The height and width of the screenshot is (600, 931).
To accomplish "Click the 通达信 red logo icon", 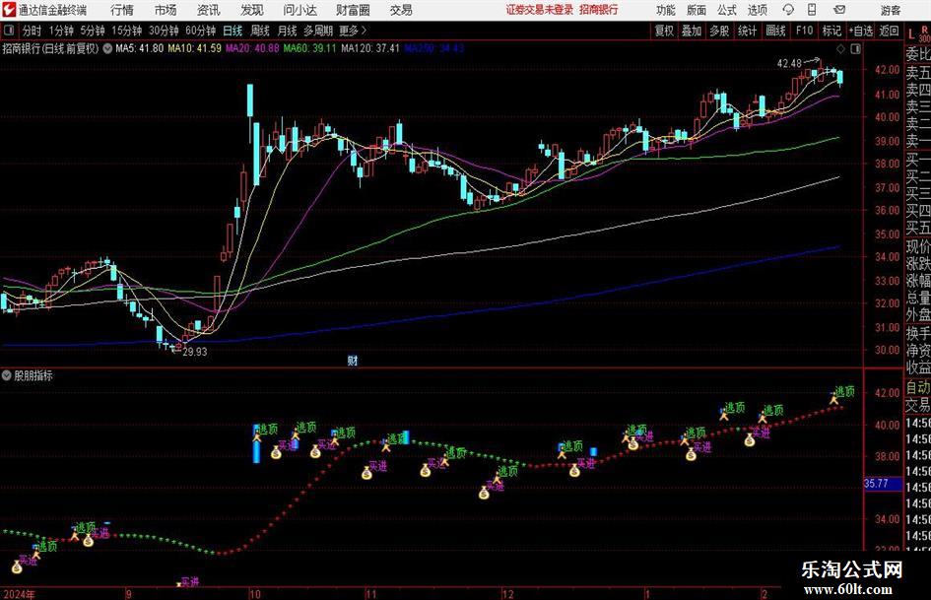I will click(x=9, y=10).
